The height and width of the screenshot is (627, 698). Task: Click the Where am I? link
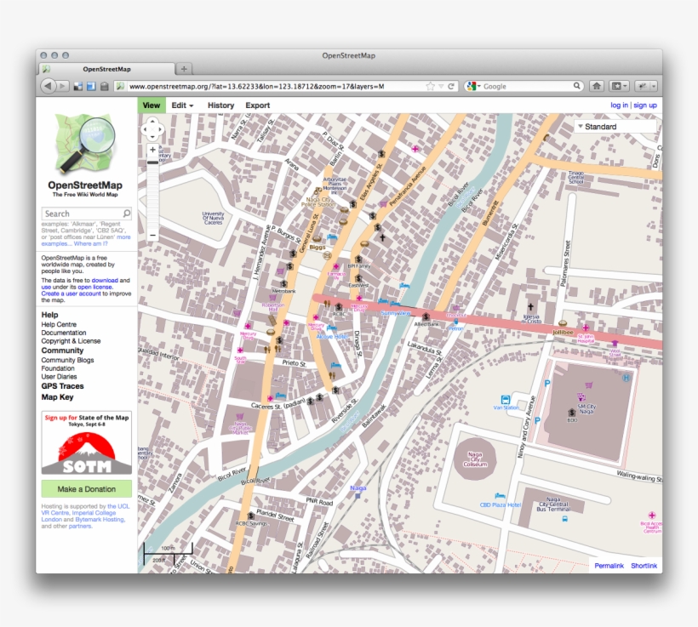(91, 244)
